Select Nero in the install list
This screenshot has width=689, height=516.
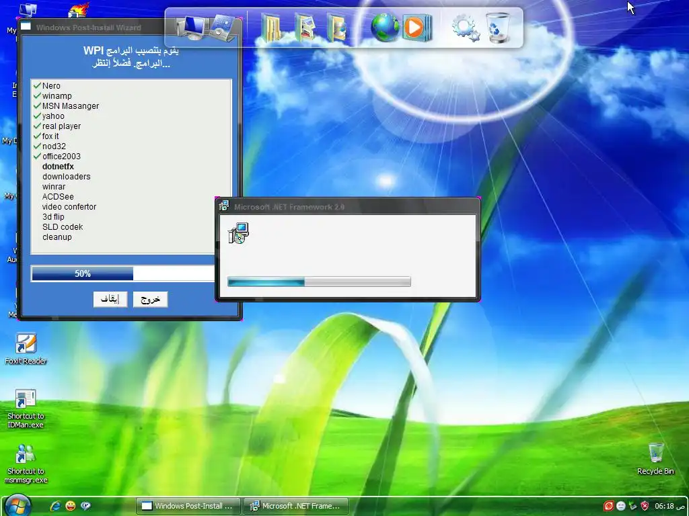coord(51,85)
